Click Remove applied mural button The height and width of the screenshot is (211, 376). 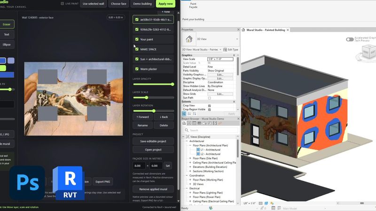[x=153, y=189]
